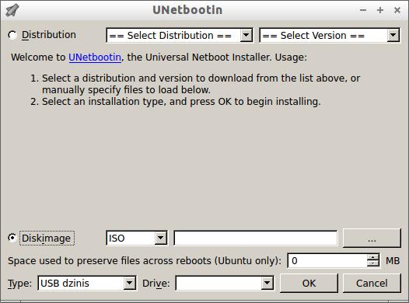Screen dimensions: 409x303
Task: Click the browse button labeled '...'
Action: click(372, 239)
